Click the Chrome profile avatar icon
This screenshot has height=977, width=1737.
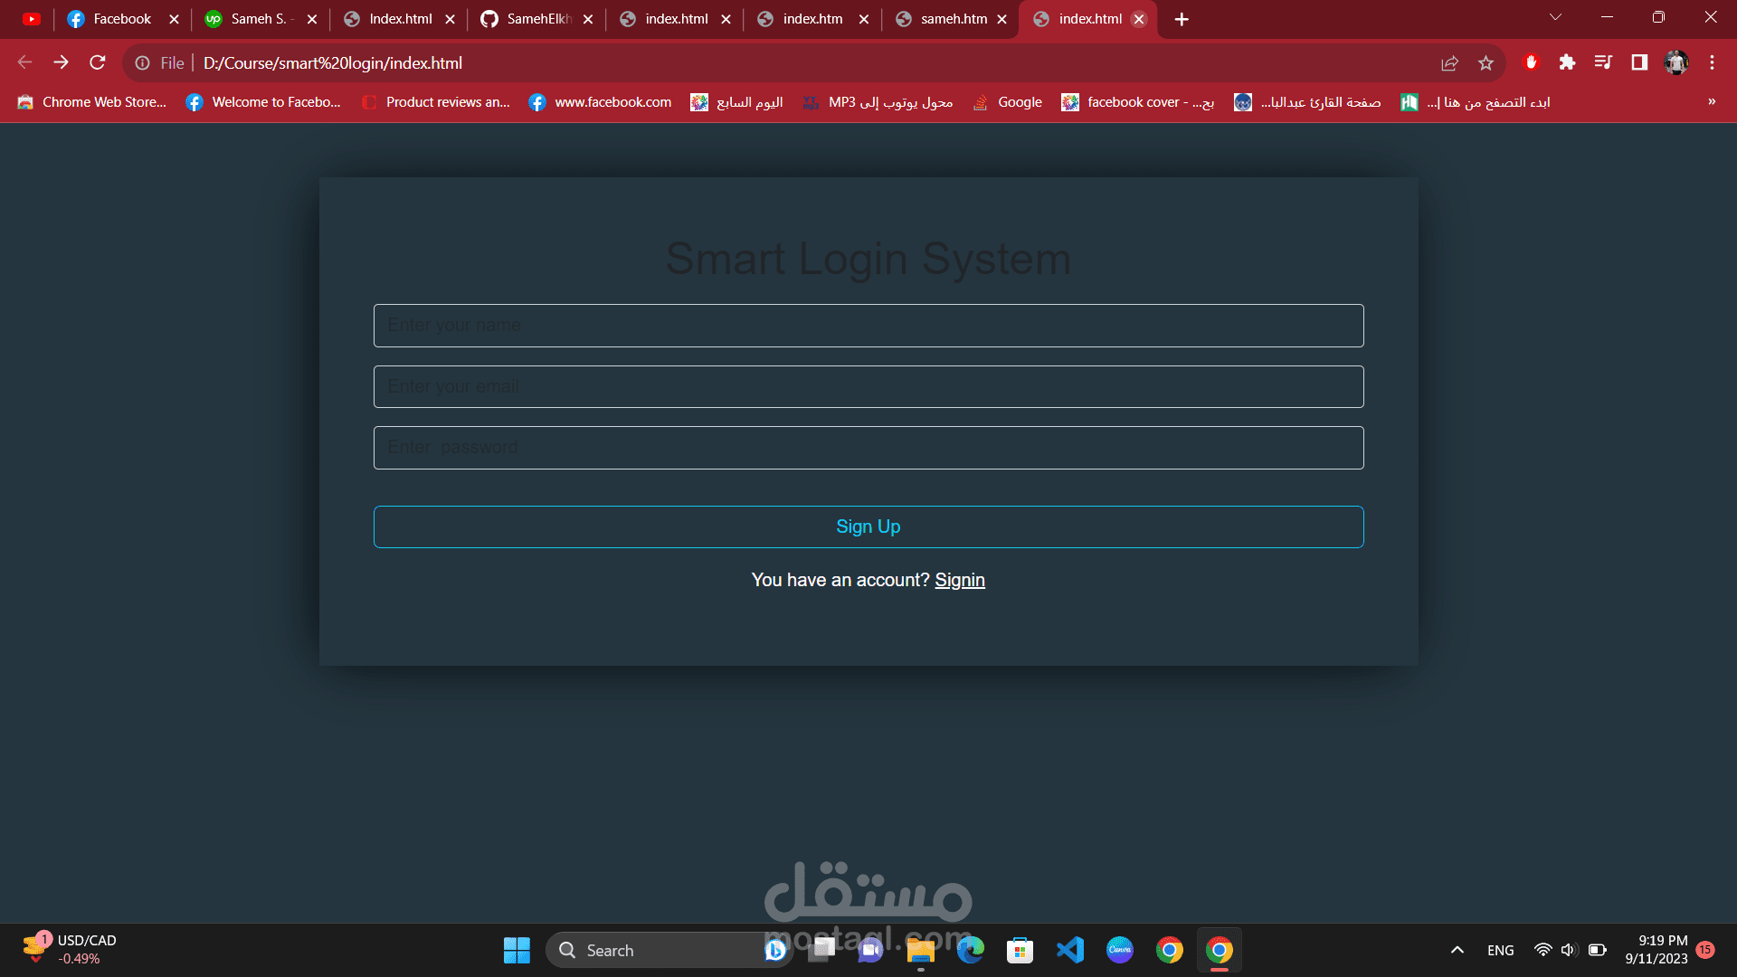pyautogui.click(x=1676, y=62)
